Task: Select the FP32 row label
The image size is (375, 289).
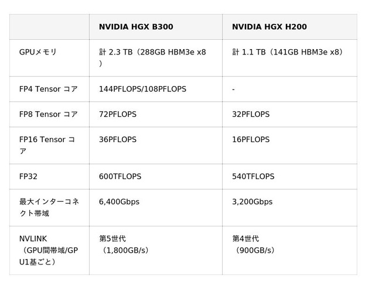Action: pyautogui.click(x=30, y=176)
